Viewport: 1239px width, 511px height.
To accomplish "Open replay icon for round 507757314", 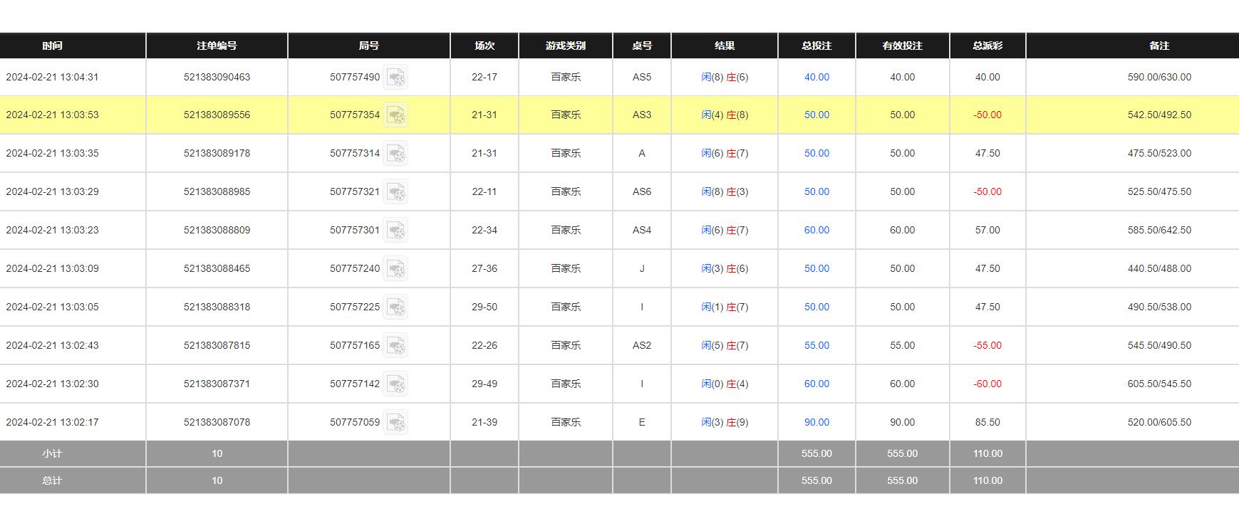I will click(x=395, y=153).
